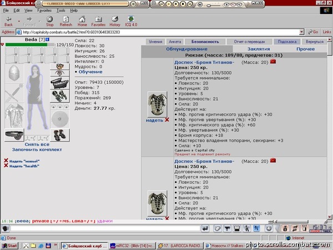The height and width of the screenshot is (250, 333).
Task: Click the Вернуться button
Action: [x=315, y=42]
